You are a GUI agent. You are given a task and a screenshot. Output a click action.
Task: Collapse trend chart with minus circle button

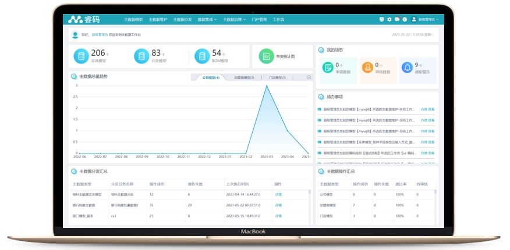click(309, 77)
